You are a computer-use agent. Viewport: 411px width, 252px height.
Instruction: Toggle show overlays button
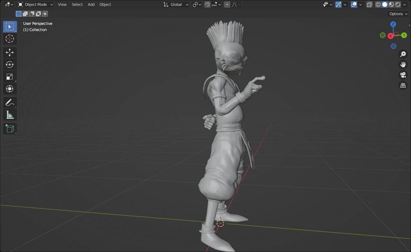pos(354,4)
